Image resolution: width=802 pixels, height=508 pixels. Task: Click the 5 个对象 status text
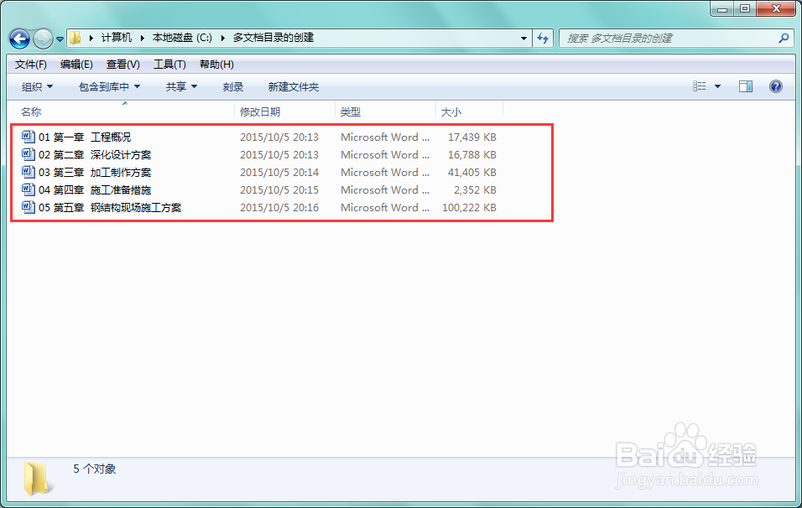(95, 469)
